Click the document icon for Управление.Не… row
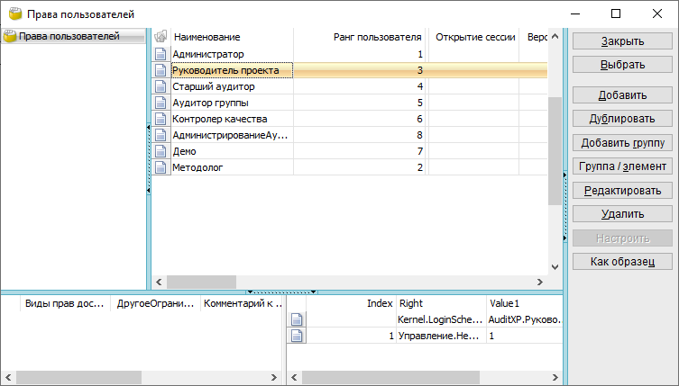 point(297,336)
